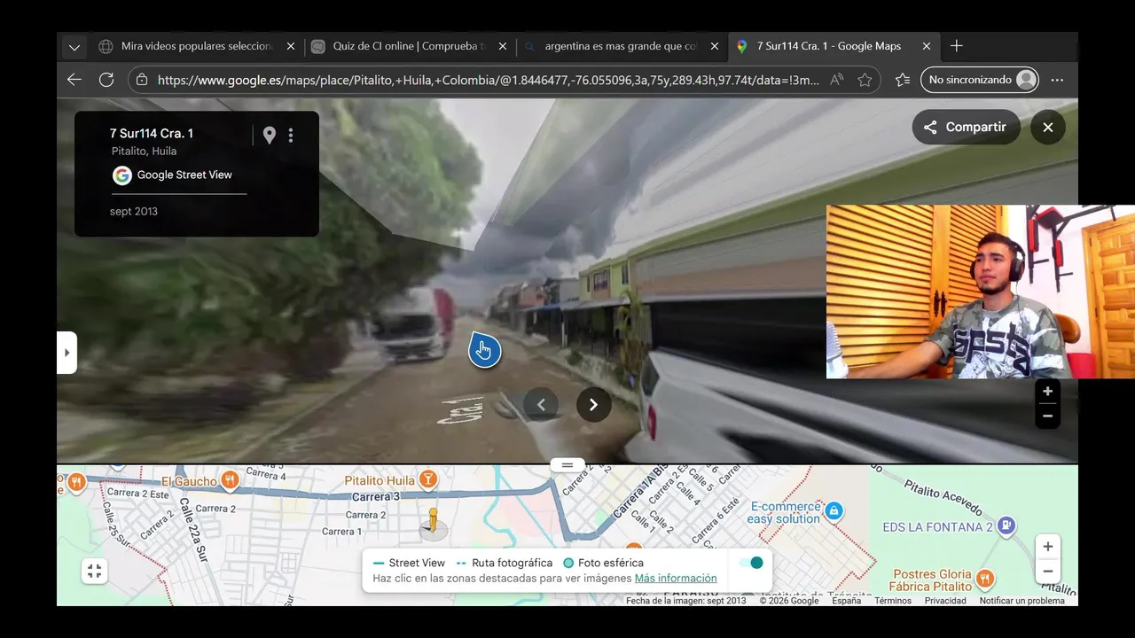Zoom out on the mini map
Image resolution: width=1135 pixels, height=638 pixels.
pyautogui.click(x=1047, y=572)
